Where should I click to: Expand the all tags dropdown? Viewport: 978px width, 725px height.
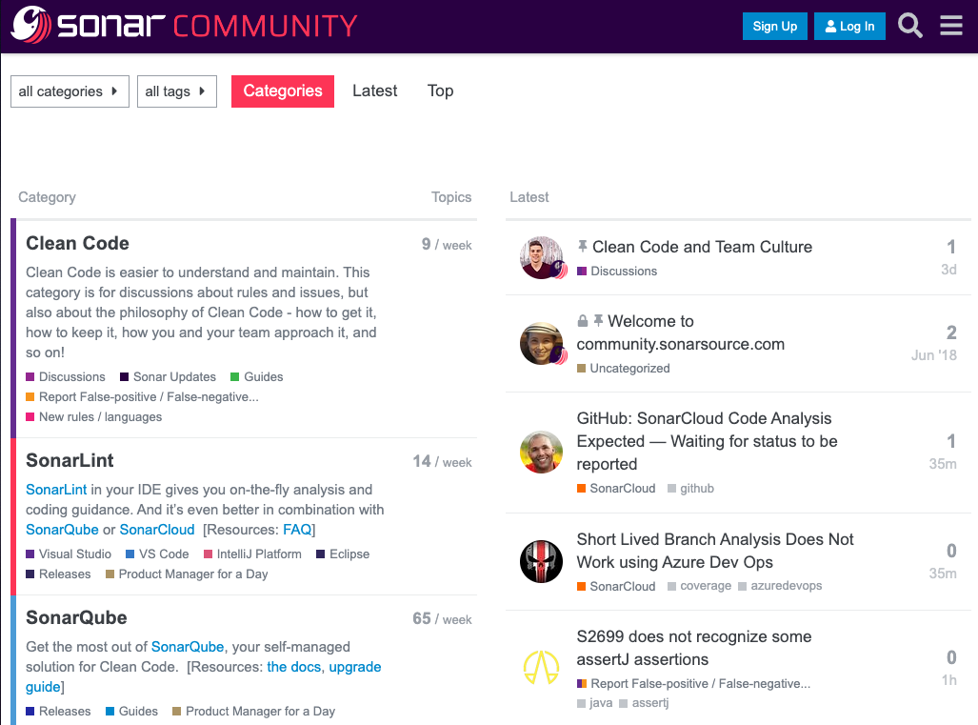177,91
